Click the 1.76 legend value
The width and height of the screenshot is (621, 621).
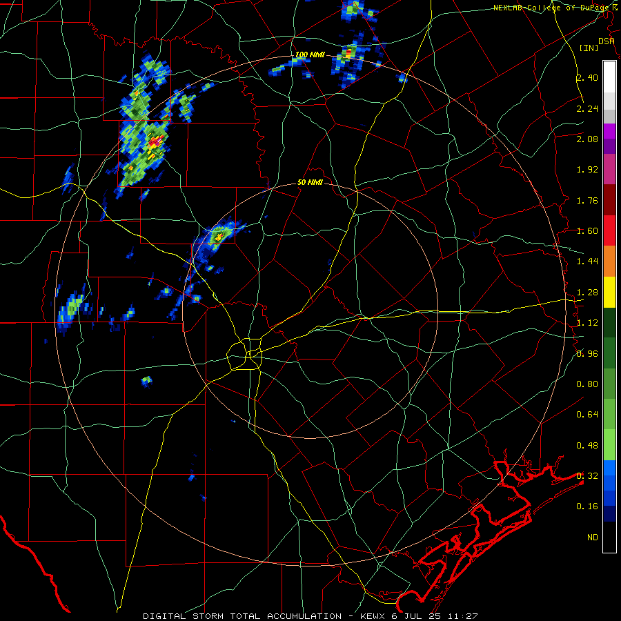click(x=587, y=200)
